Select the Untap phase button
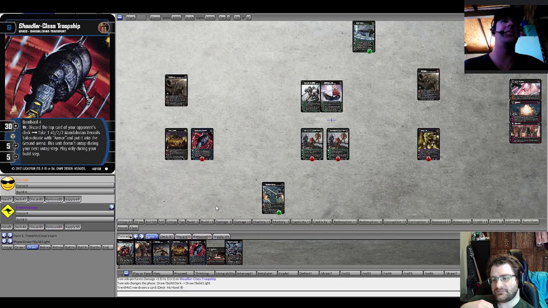This screenshot has width=548, height=308. click(x=7, y=247)
